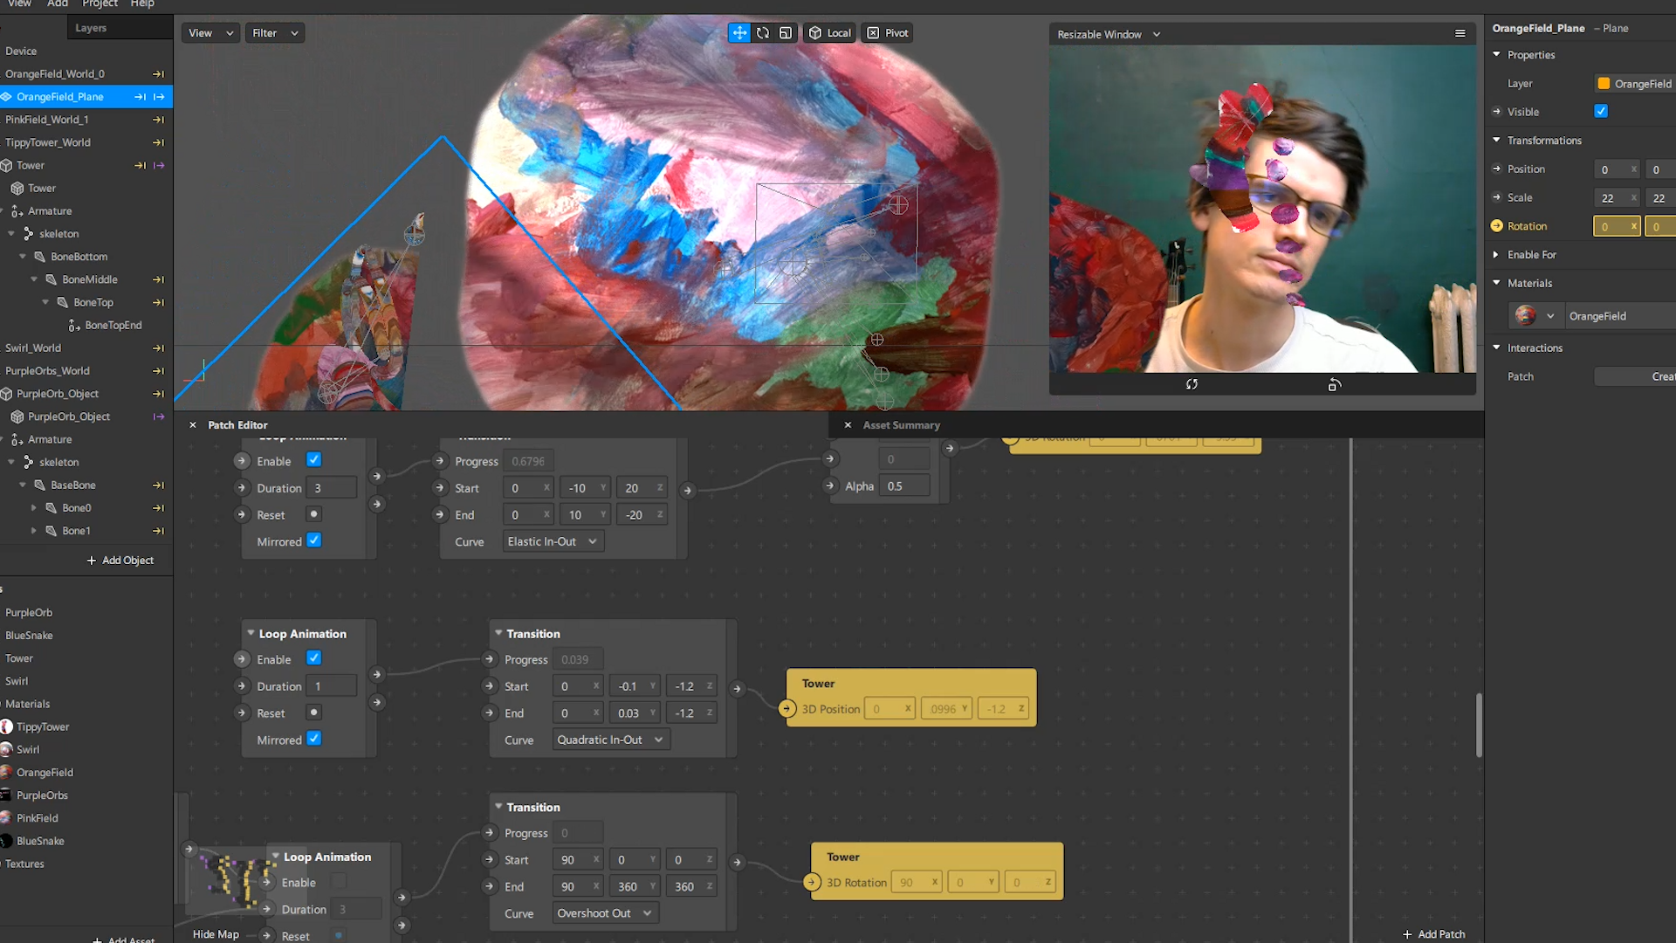The width and height of the screenshot is (1676, 943).
Task: Click the OrangeField material swatch
Action: [1525, 316]
